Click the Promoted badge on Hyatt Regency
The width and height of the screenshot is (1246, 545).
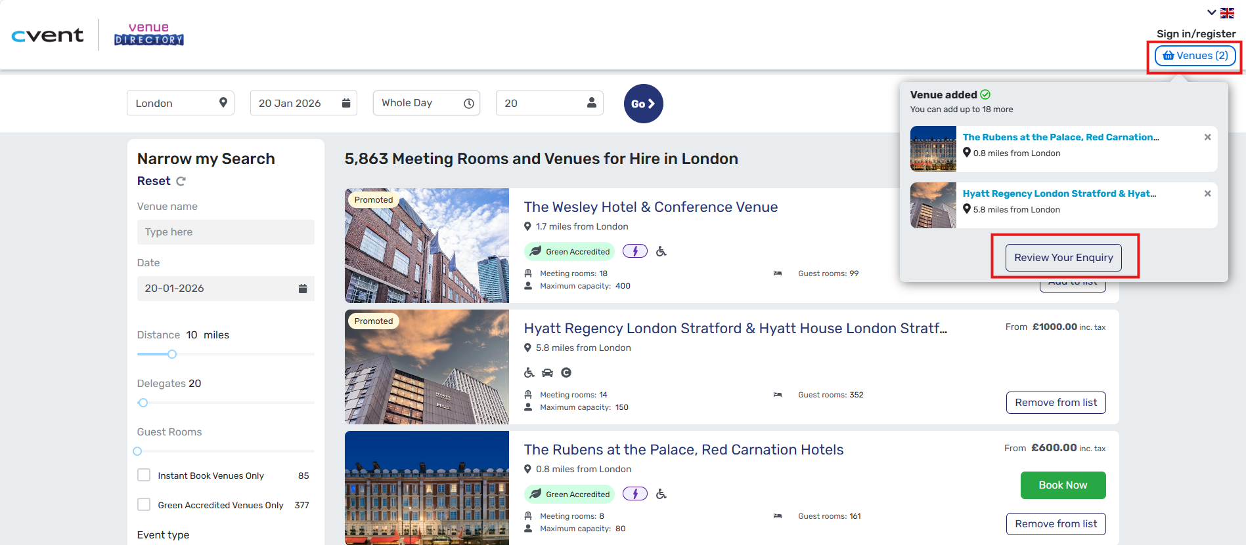click(x=373, y=321)
